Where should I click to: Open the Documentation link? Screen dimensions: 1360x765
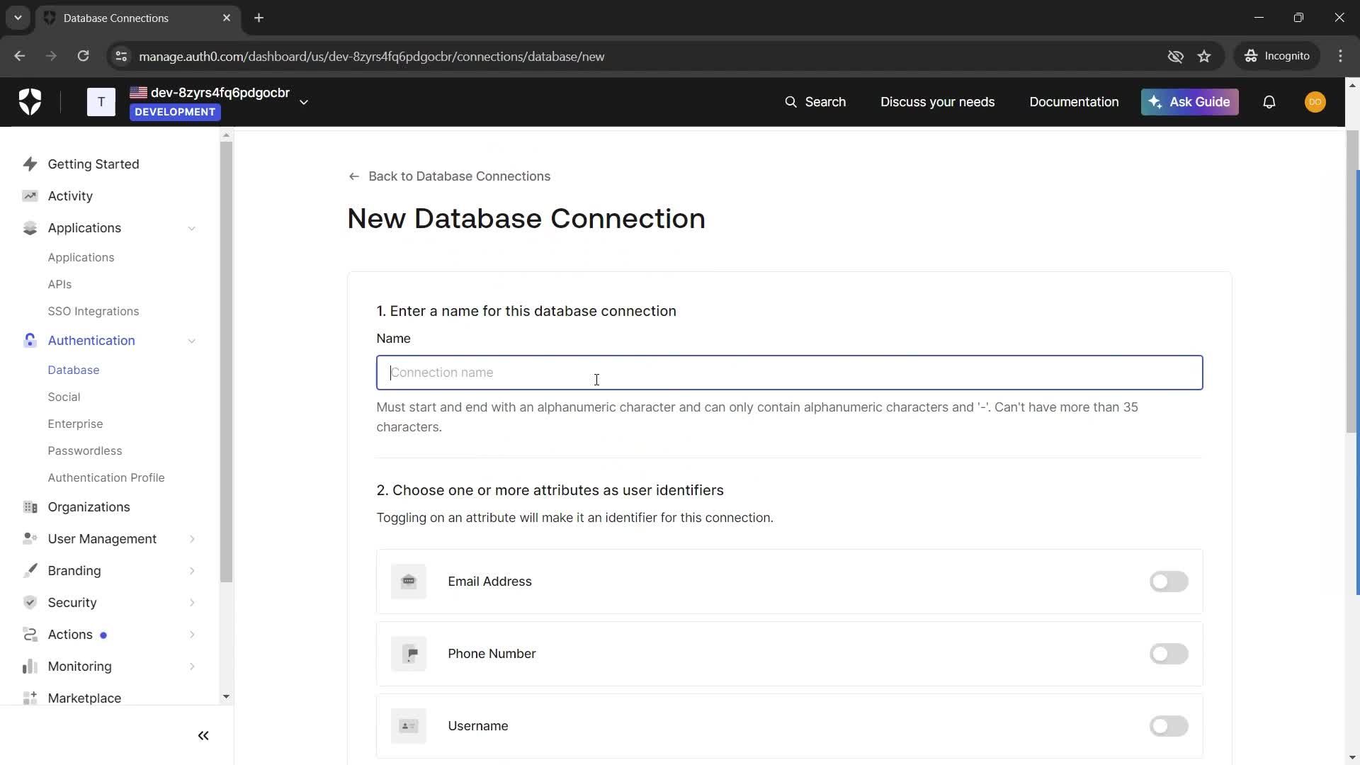coord(1074,102)
